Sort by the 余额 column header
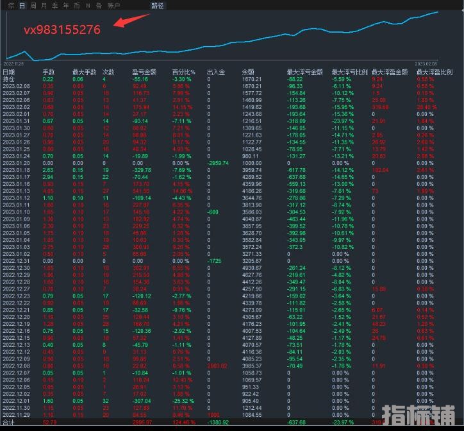464x431 pixels. point(248,72)
